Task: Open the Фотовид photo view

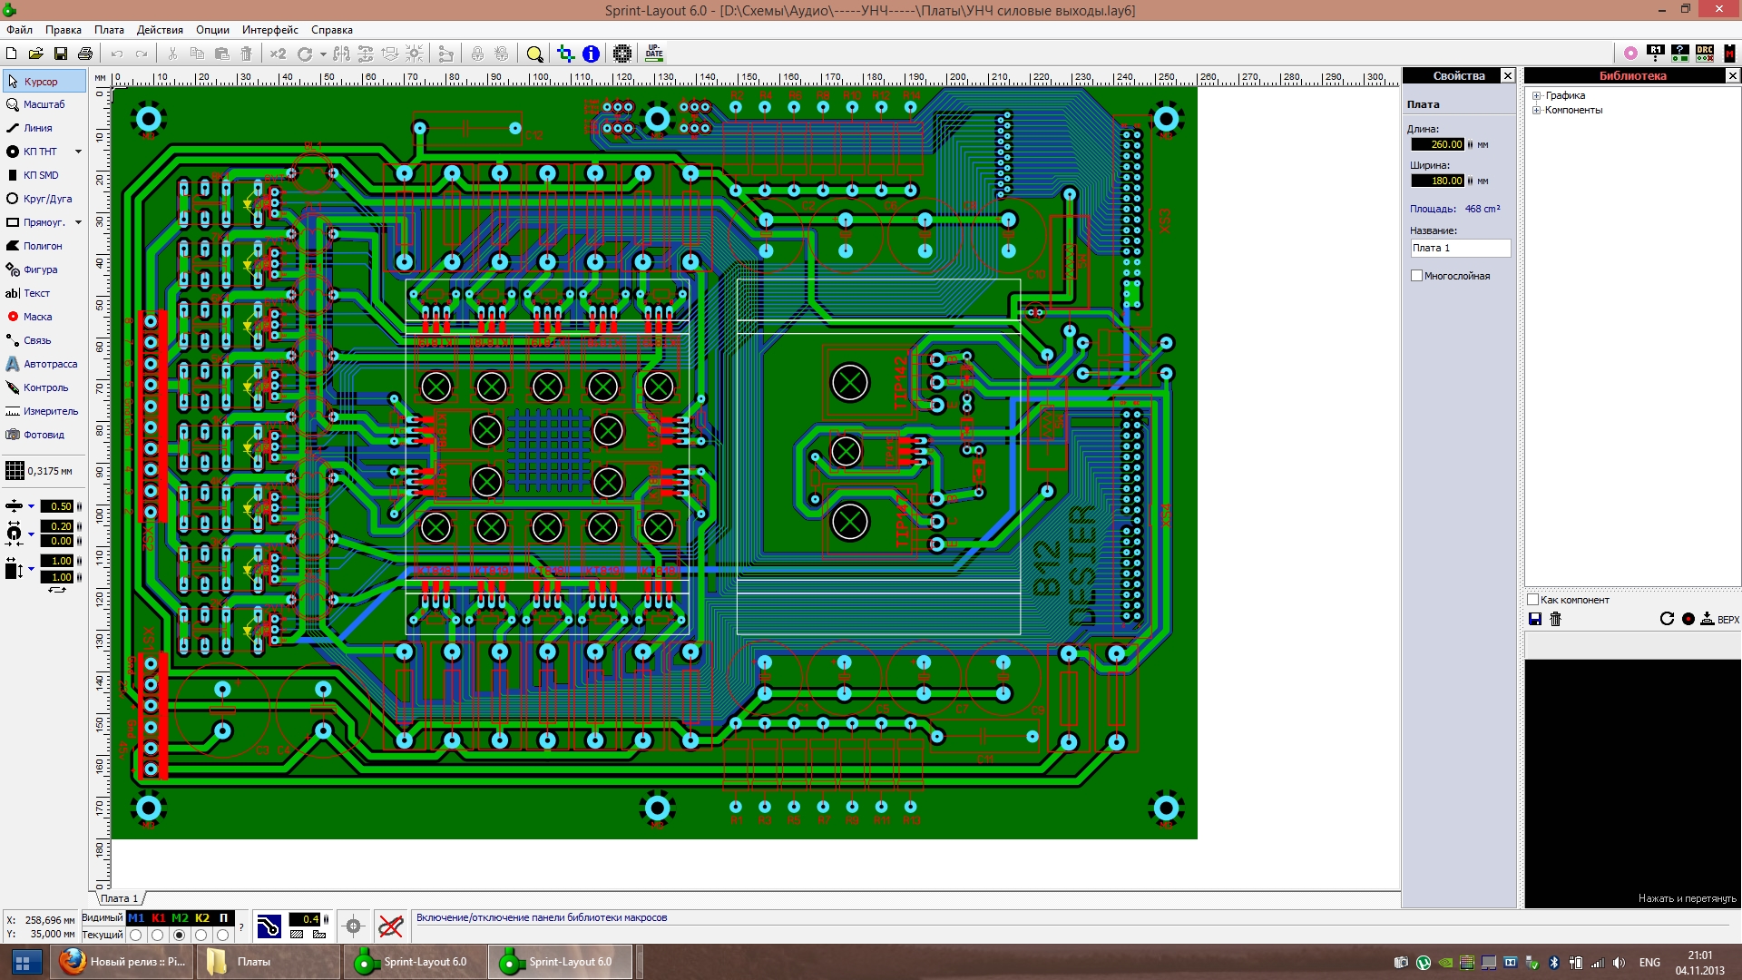Action: click(x=42, y=435)
